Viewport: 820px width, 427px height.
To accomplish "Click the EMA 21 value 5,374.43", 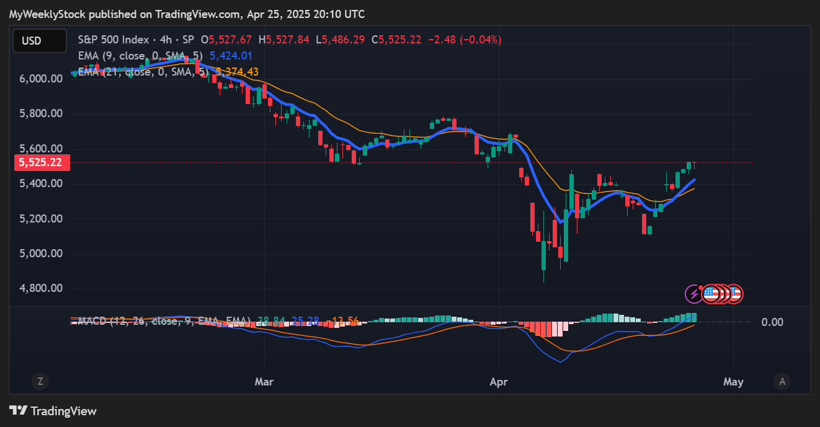I will point(236,72).
